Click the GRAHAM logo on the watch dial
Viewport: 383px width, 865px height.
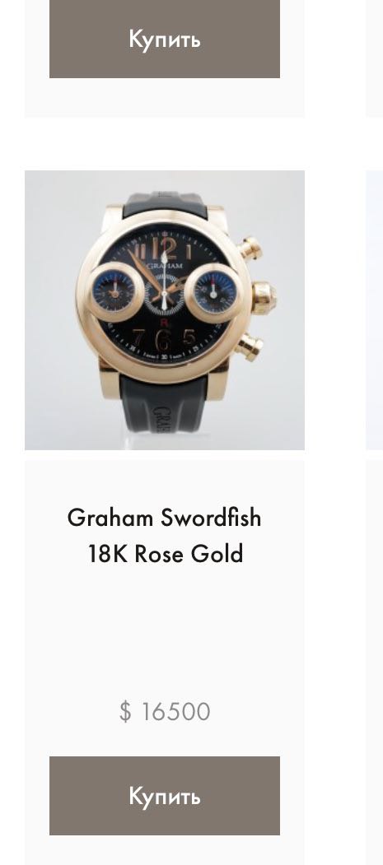pyautogui.click(x=165, y=266)
